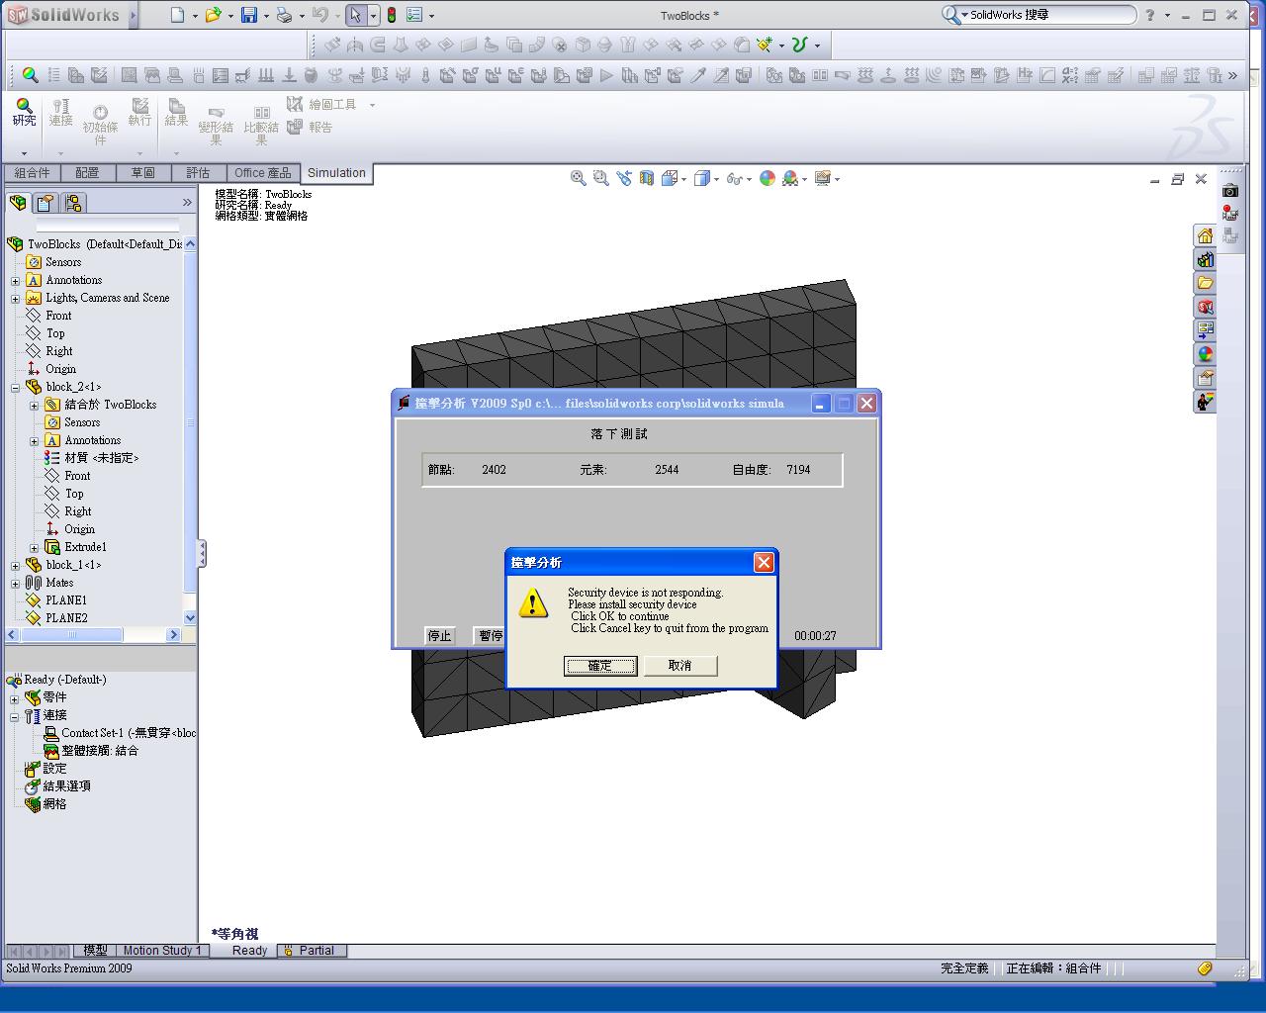
Task: Click the Section View icon
Action: pos(646,178)
